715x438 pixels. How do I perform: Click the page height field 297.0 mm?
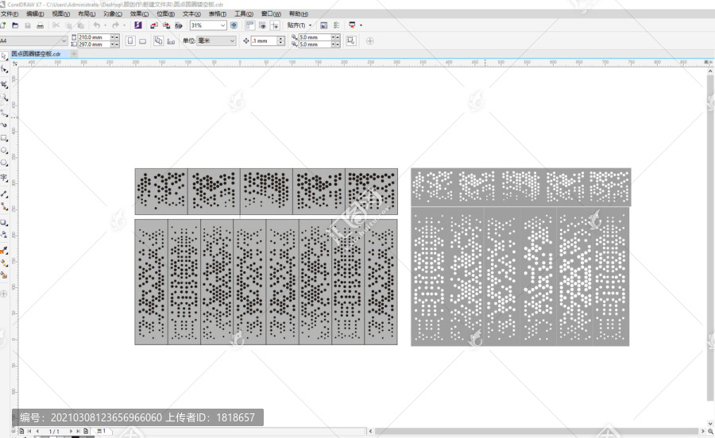[95, 44]
